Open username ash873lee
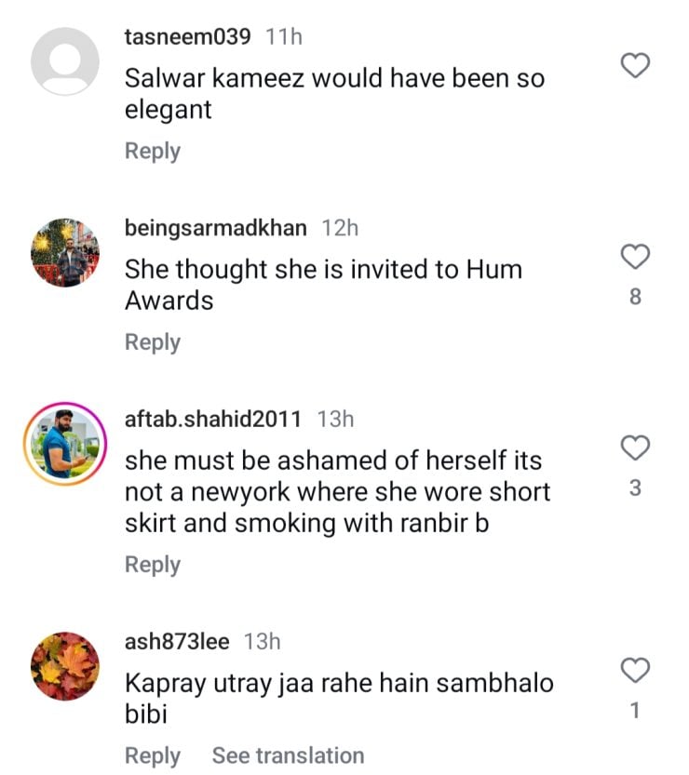Screen dimensions: 689x775 (177, 641)
